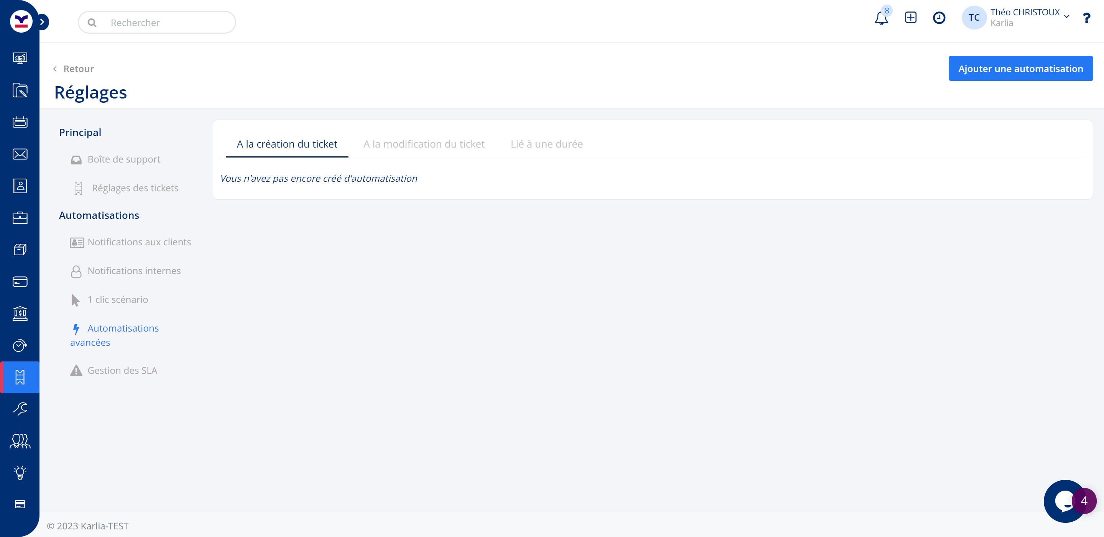This screenshot has height=537, width=1104.
Task: Open the help question mark icon
Action: (1086, 18)
